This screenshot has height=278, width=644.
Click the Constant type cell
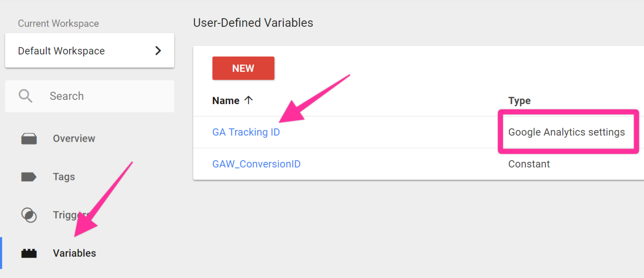click(529, 164)
